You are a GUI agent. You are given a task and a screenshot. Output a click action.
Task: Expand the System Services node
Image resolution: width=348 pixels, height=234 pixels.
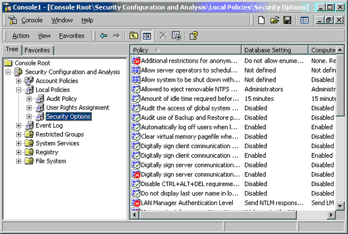coord(19,143)
